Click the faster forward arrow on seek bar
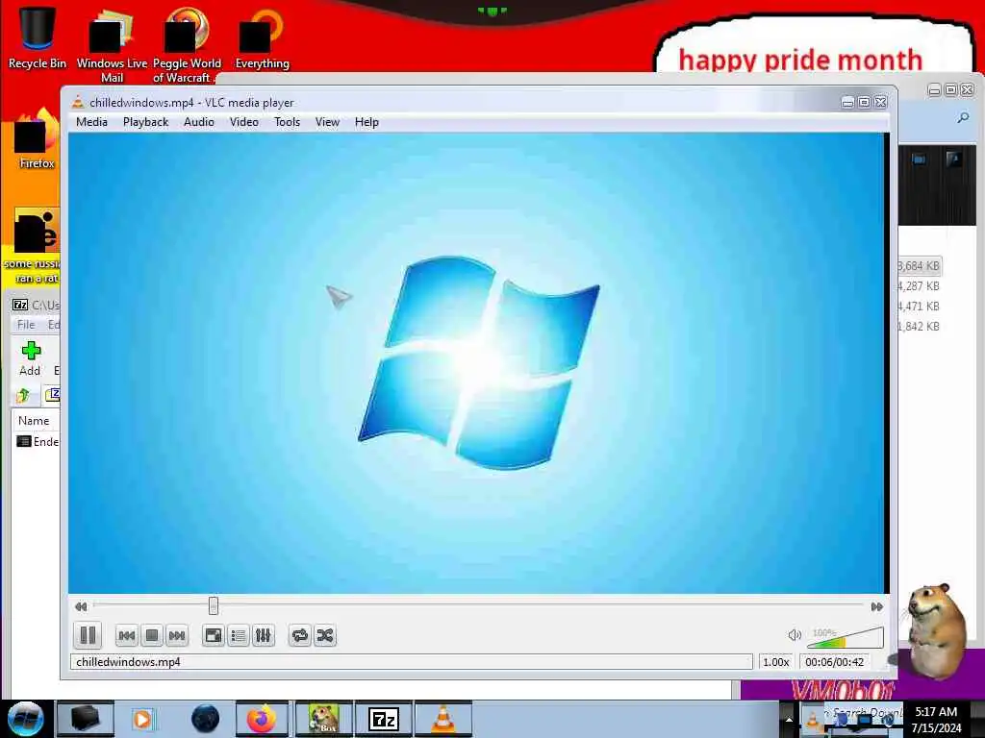The width and height of the screenshot is (985, 738). click(877, 606)
